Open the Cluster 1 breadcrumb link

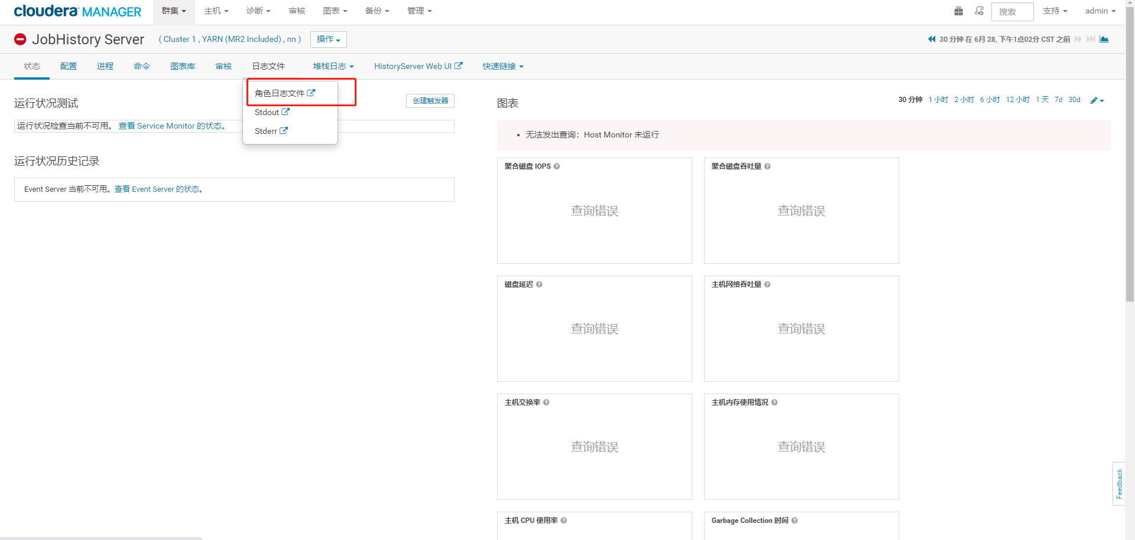coord(179,40)
